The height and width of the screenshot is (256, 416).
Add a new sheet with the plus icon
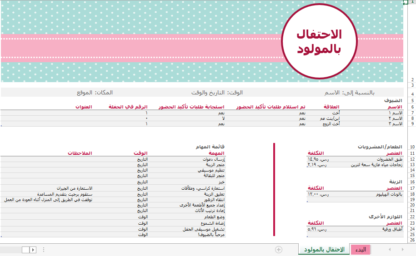point(279,250)
